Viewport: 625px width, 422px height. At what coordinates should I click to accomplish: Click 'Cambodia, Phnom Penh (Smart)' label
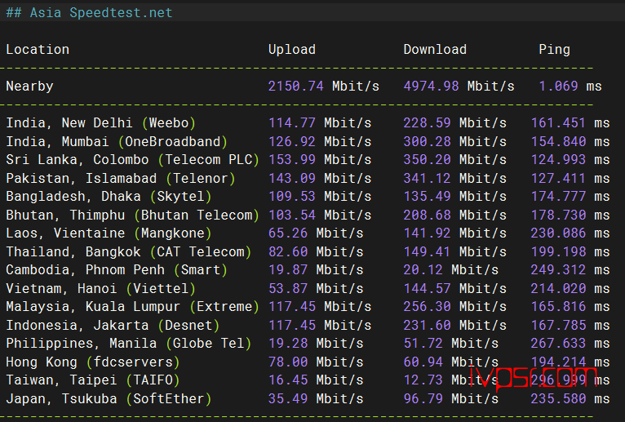coord(117,270)
